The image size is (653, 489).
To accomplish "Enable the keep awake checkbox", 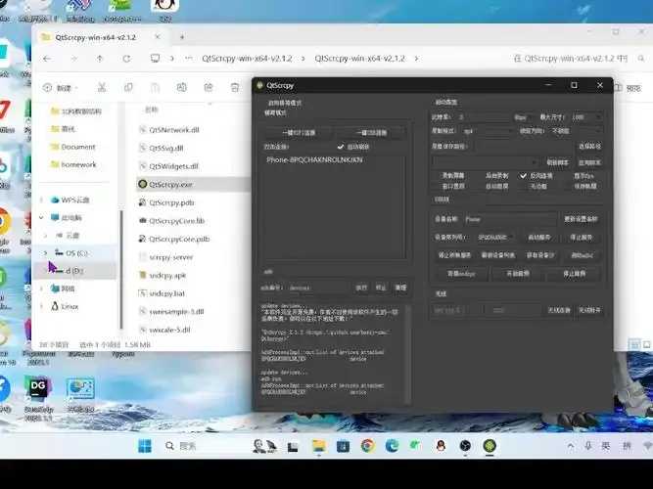I will [584, 186].
